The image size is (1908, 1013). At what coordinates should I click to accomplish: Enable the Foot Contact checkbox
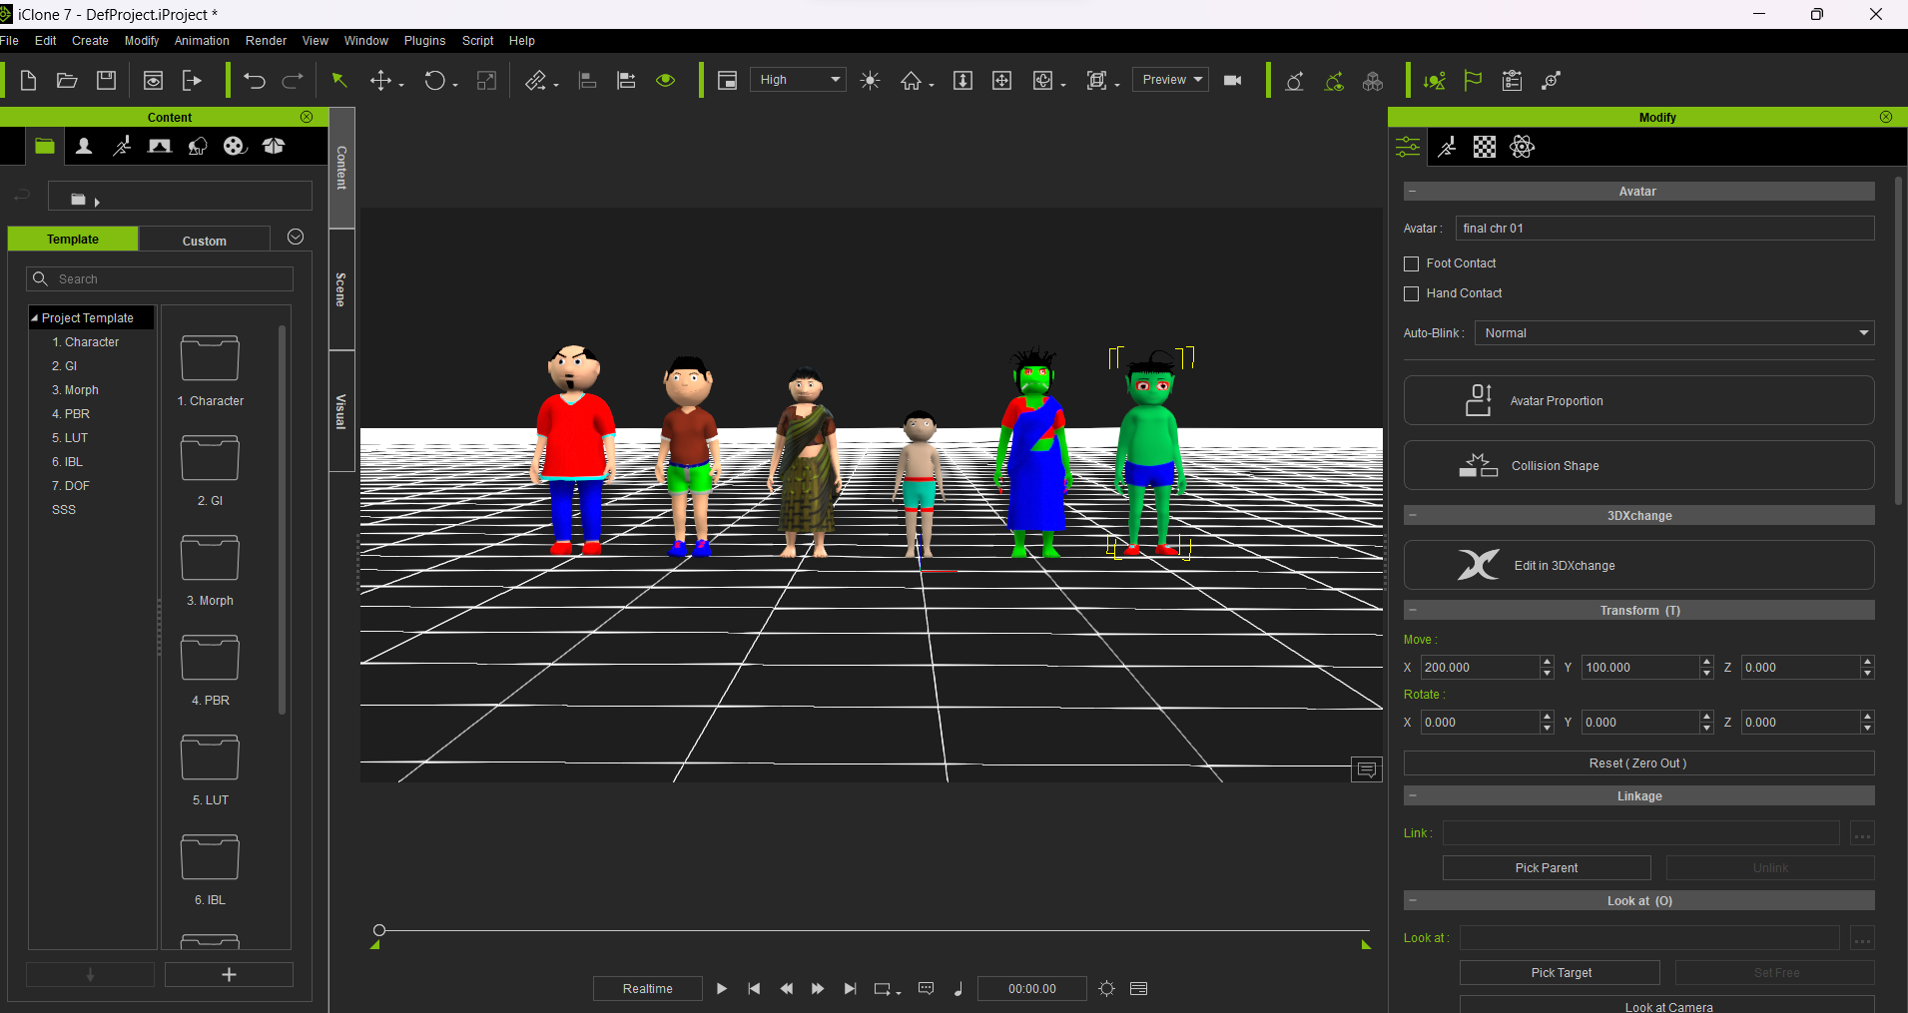pyautogui.click(x=1412, y=263)
